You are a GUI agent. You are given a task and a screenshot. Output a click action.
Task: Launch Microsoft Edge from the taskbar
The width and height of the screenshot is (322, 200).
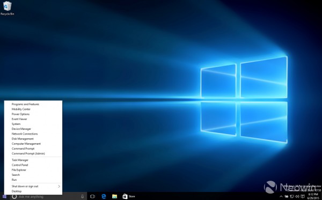104,196
